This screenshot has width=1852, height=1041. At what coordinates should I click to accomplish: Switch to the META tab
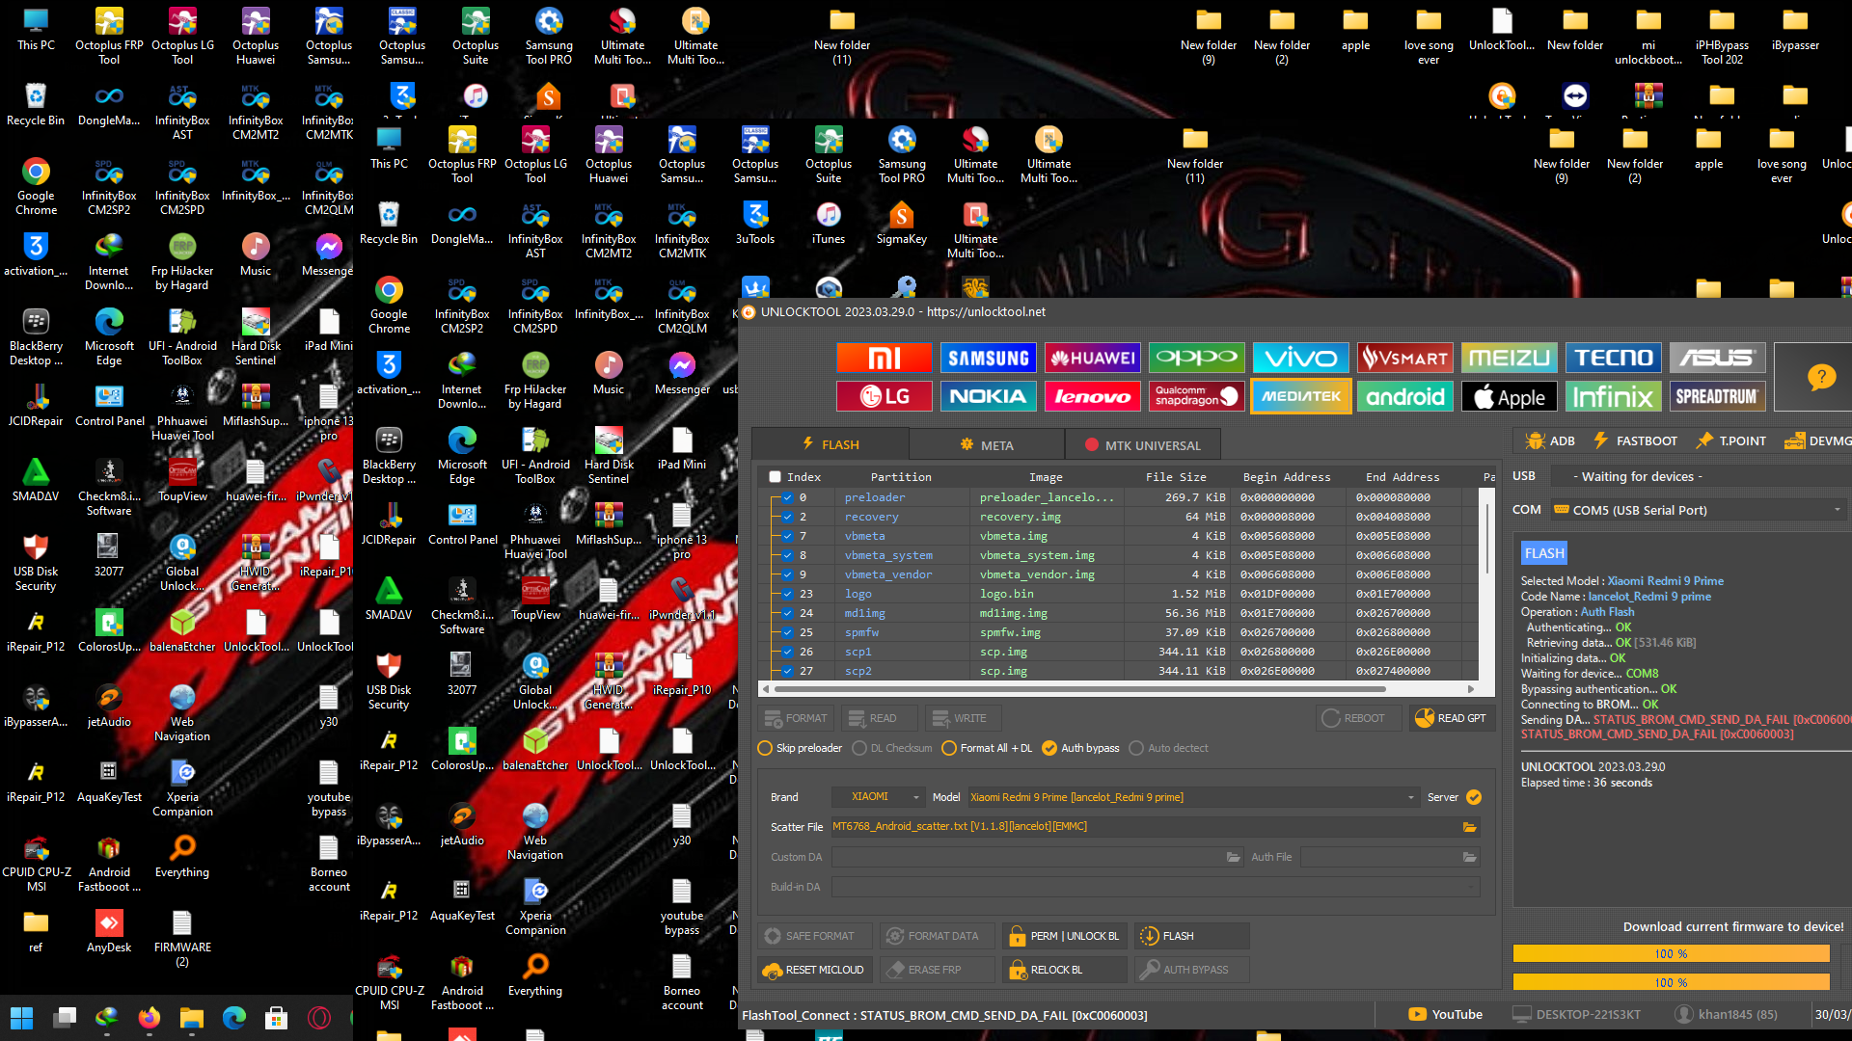pyautogui.click(x=987, y=445)
